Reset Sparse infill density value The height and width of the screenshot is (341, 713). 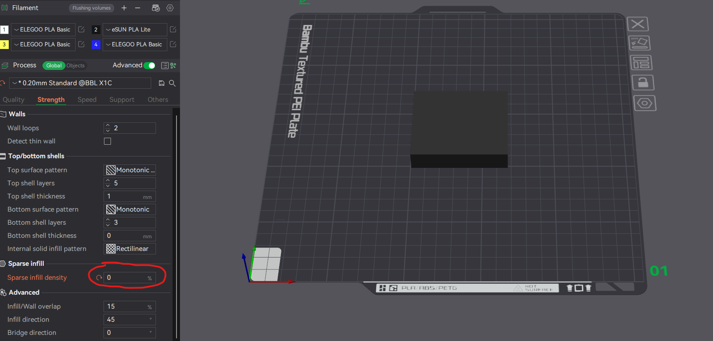coord(99,278)
